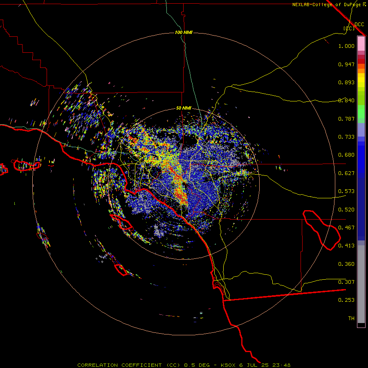368x368 pixels.
Task: Click the 0.733 value on the color scale
Action: 346,137
